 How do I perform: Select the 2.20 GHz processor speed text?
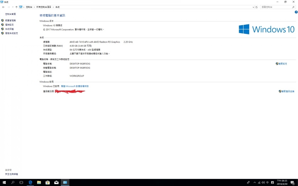[128, 42]
